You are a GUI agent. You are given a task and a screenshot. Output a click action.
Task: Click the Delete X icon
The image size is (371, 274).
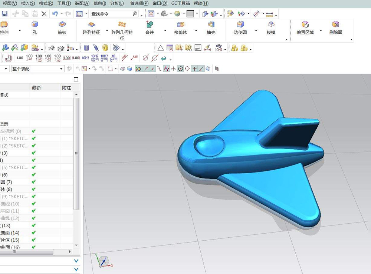(44, 14)
